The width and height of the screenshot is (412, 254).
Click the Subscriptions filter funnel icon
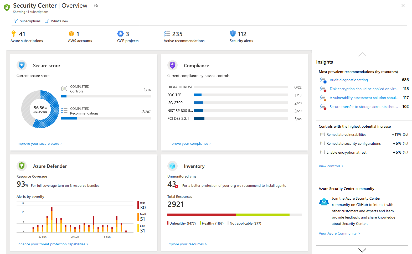tap(16, 21)
